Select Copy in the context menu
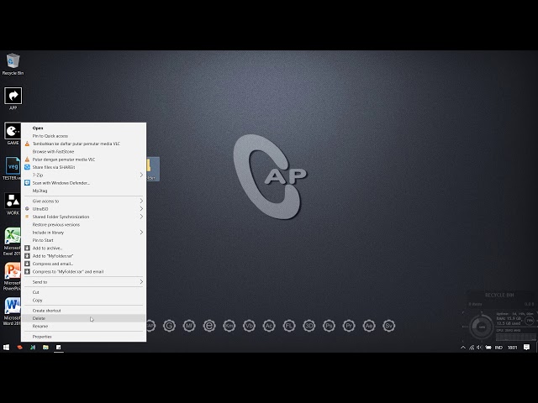Image resolution: width=538 pixels, height=403 pixels. (x=84, y=301)
